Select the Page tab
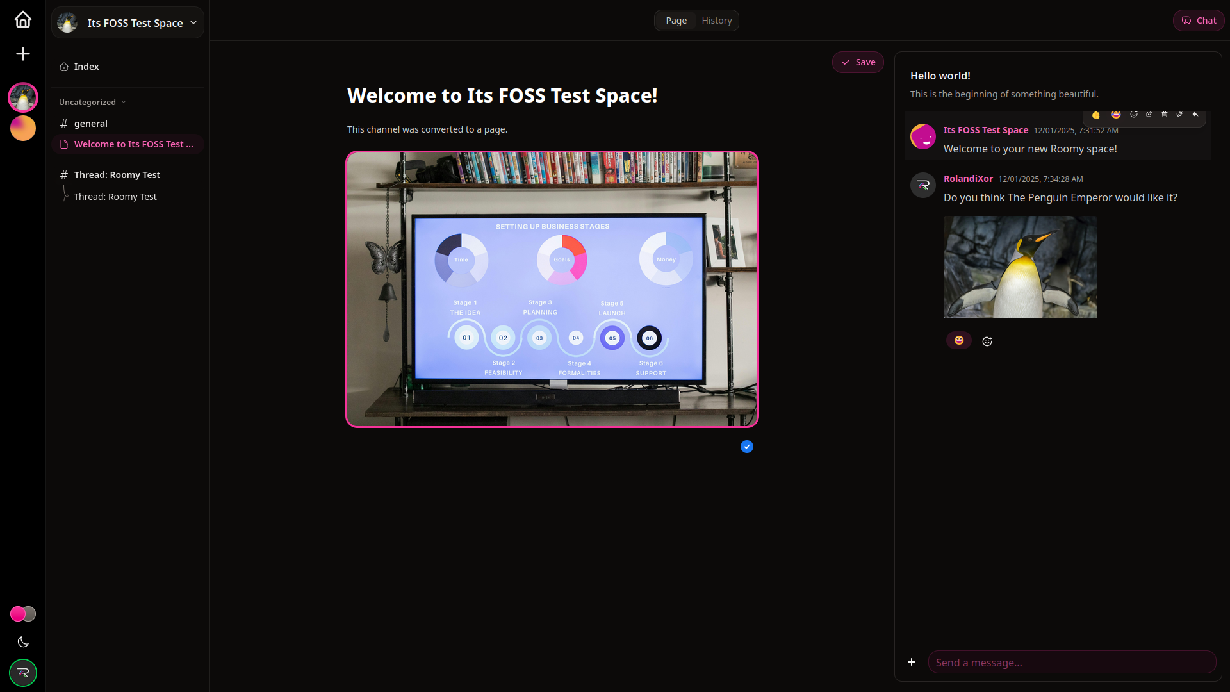The height and width of the screenshot is (692, 1230). [x=676, y=21]
